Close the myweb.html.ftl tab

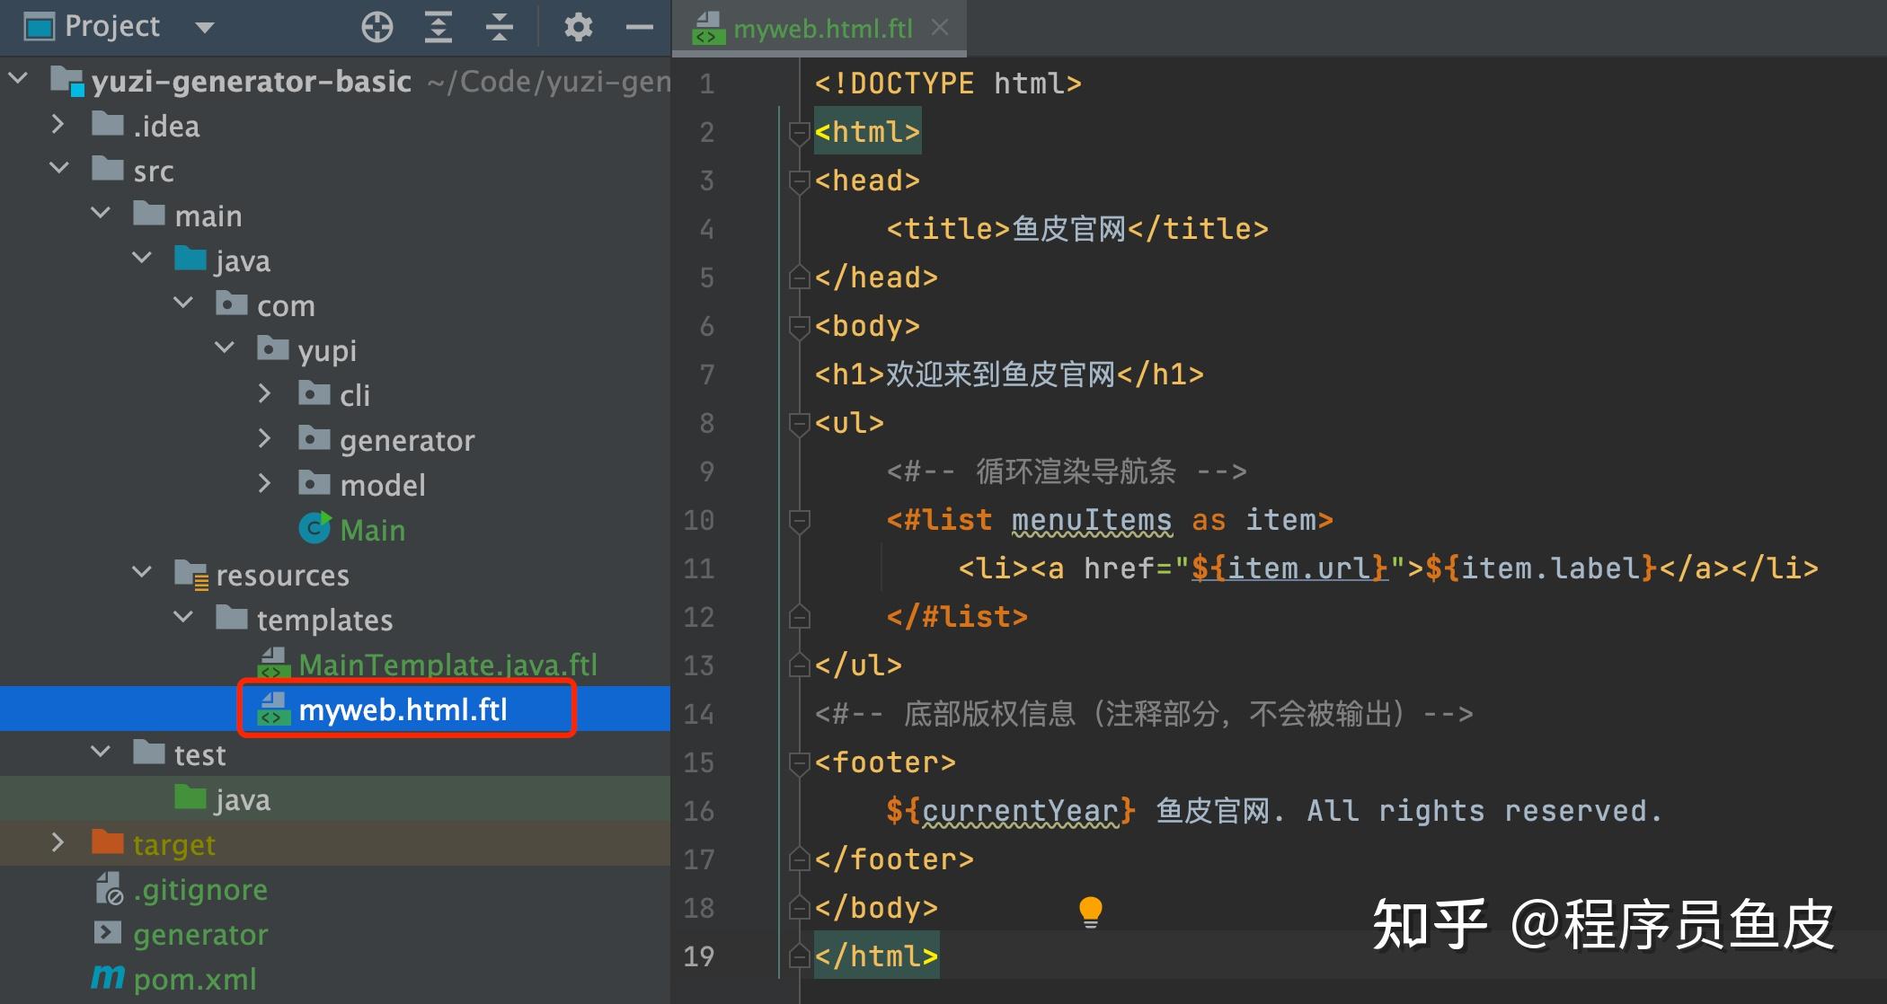940,28
